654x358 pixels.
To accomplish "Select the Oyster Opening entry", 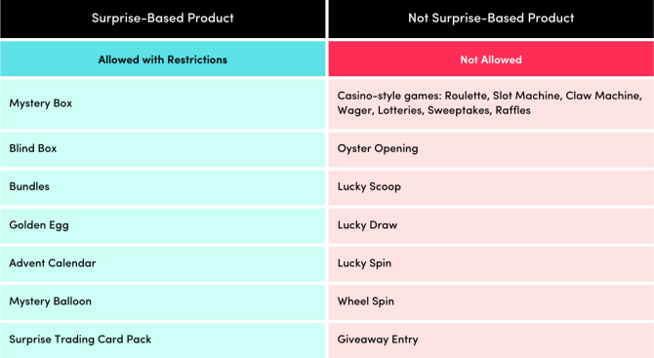I will point(491,149).
